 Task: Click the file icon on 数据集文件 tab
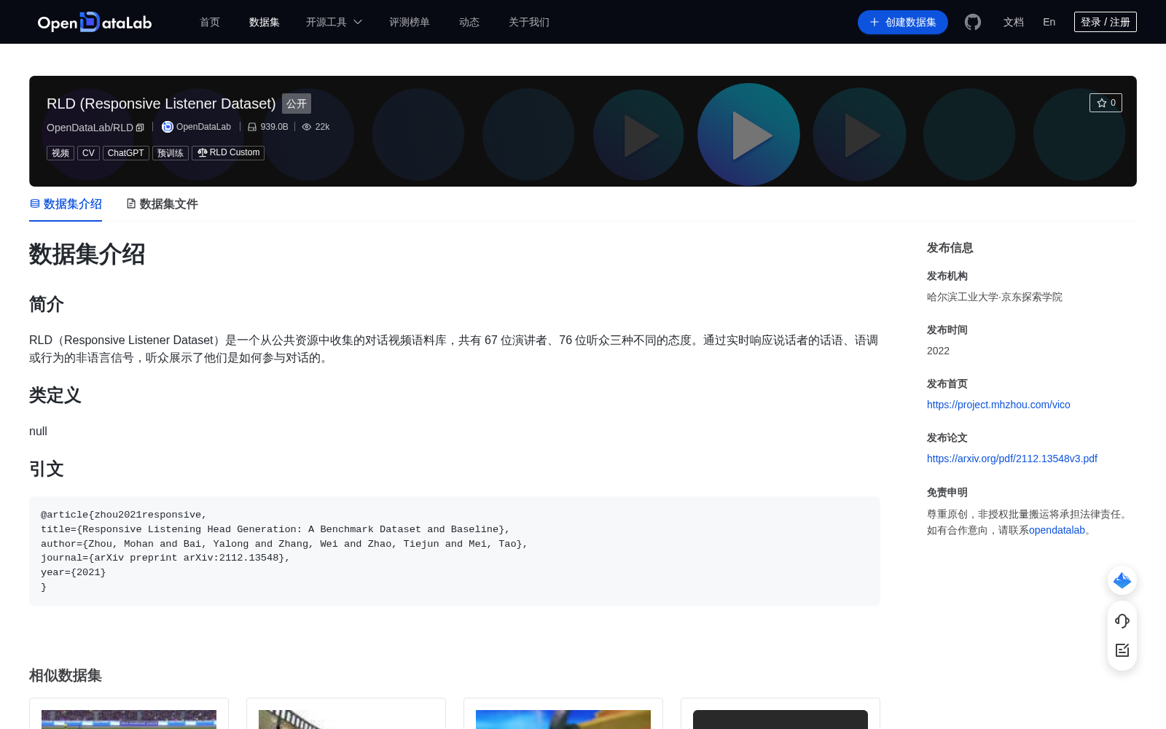[x=131, y=203]
